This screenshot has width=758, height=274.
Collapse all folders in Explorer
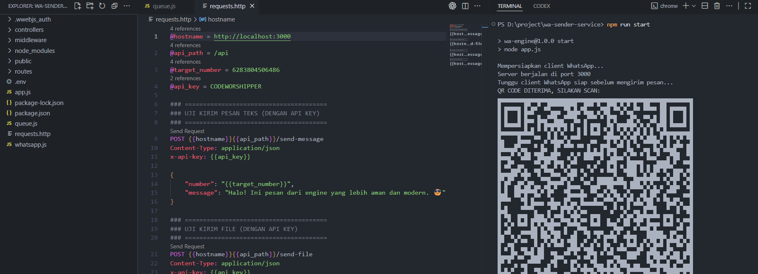pos(115,6)
